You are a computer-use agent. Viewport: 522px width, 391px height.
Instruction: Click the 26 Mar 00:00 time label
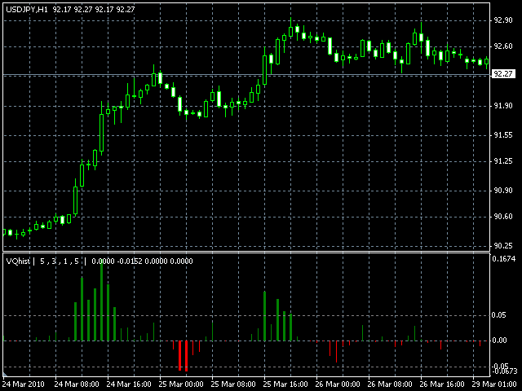point(338,384)
